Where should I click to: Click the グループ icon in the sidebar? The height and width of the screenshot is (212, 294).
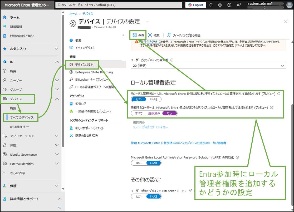pyautogui.click(x=5, y=90)
